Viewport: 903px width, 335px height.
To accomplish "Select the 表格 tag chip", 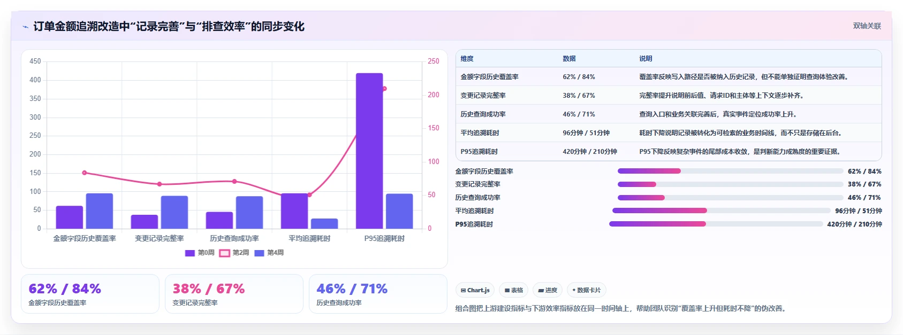I will (513, 290).
